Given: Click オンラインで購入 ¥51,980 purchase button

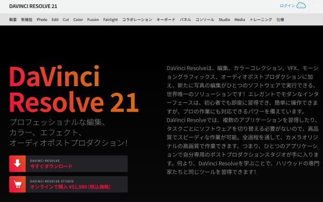Looking at the screenshot, I should point(68,184).
